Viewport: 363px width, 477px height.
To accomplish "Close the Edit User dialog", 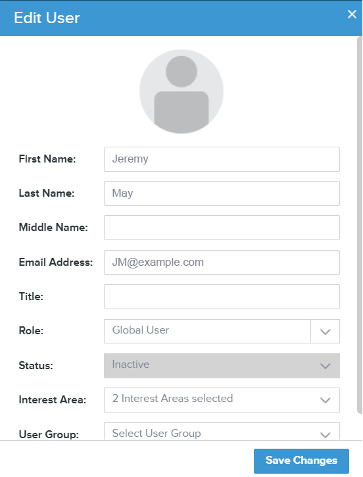I will [352, 14].
